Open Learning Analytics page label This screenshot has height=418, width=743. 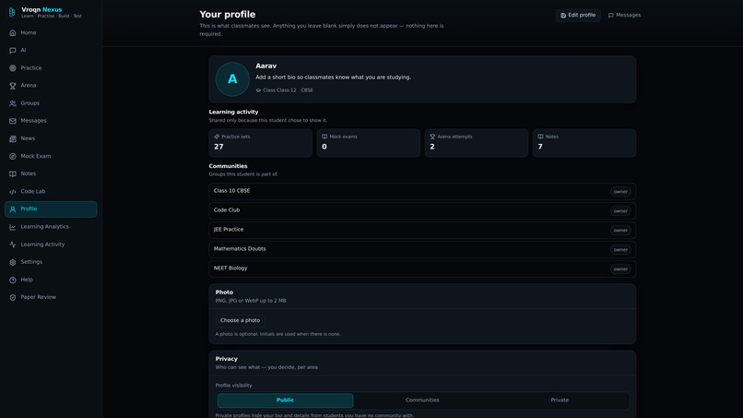point(44,227)
